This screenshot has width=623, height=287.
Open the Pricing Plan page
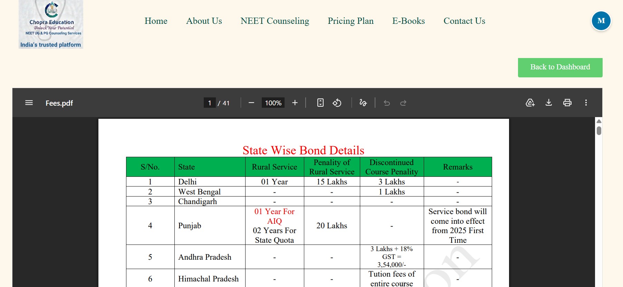pos(351,21)
